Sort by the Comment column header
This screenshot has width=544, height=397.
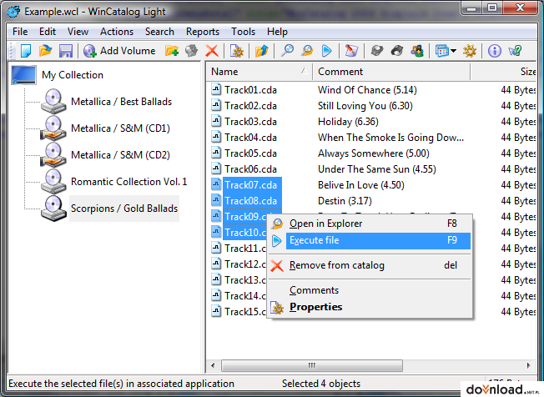click(391, 72)
